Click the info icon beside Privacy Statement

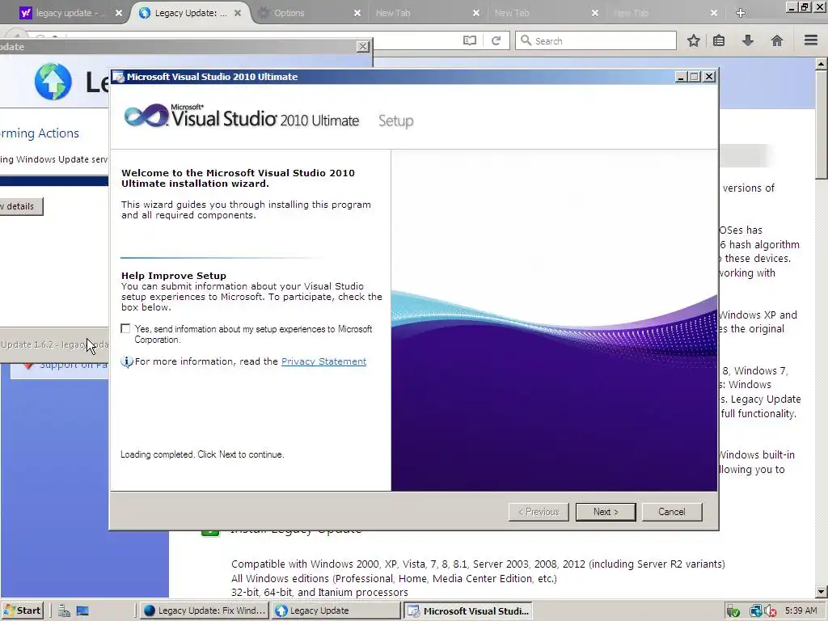pos(127,361)
